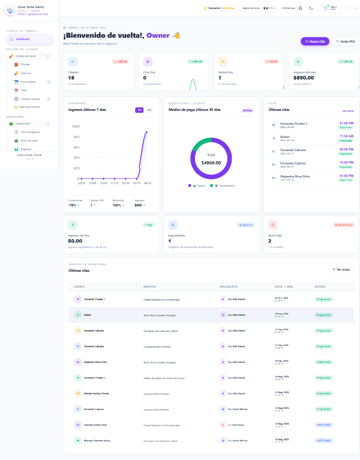The width and height of the screenshot is (360, 460).
Task: Switch the income chart to 30D
Action: pos(149,110)
